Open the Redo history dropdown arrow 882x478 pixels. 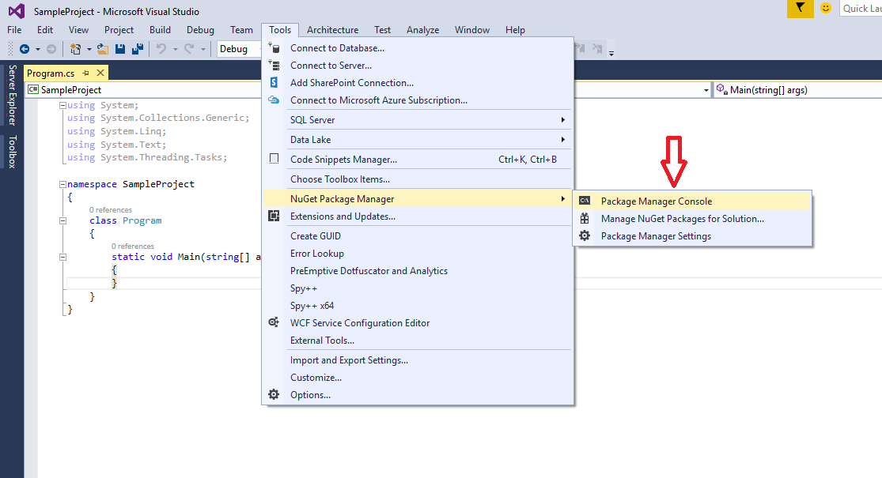click(x=203, y=50)
